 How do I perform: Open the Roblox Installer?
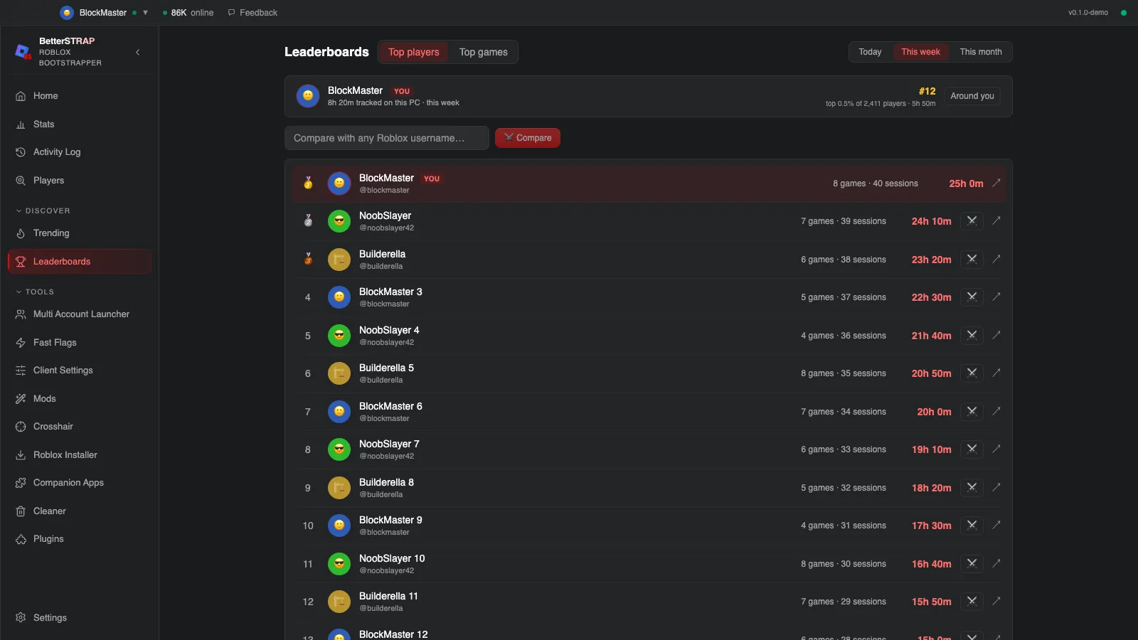click(79, 455)
